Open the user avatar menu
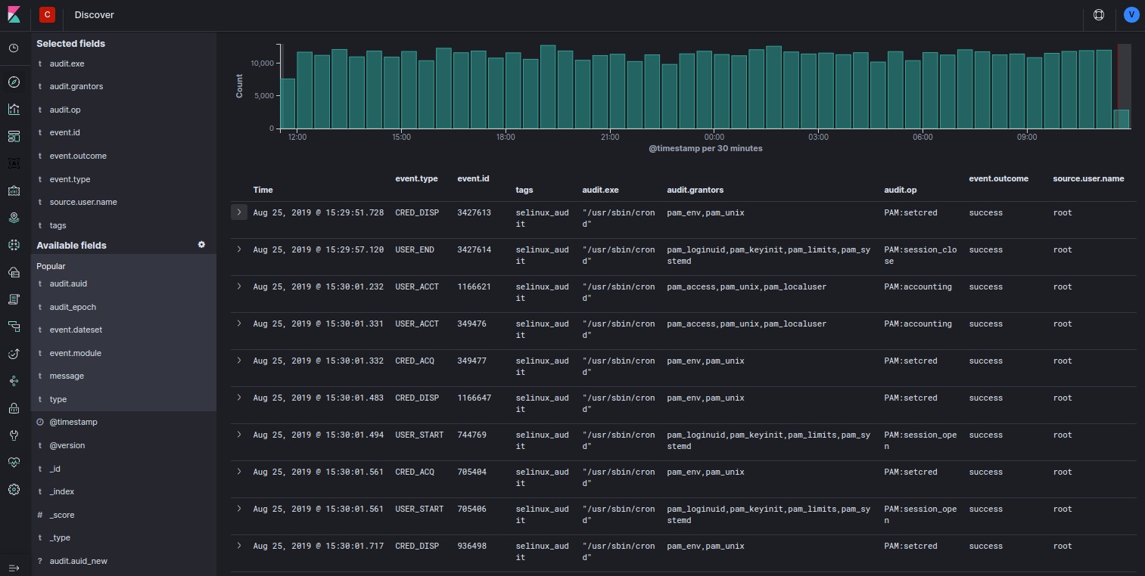 tap(1131, 15)
